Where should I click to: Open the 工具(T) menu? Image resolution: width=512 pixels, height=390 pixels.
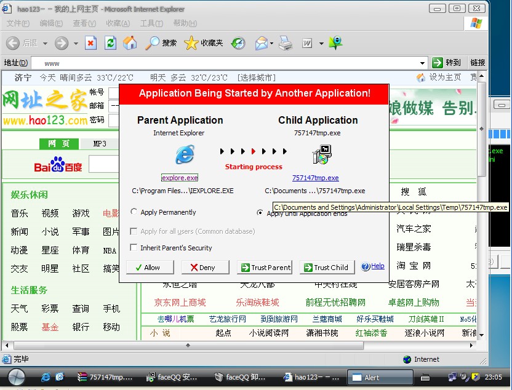click(x=151, y=23)
